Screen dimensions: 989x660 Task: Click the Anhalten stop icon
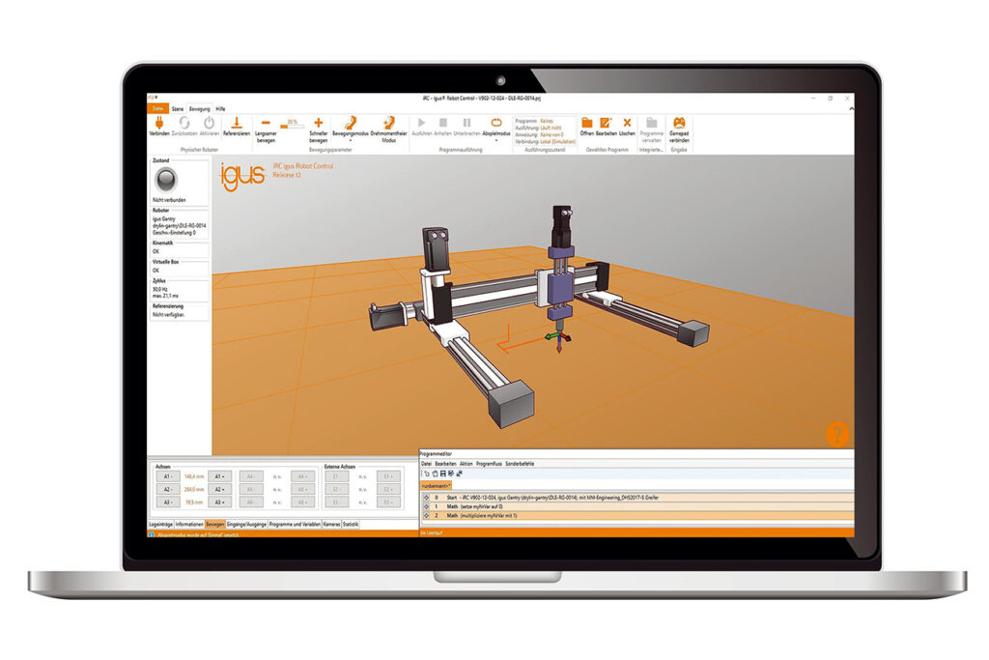click(x=442, y=123)
